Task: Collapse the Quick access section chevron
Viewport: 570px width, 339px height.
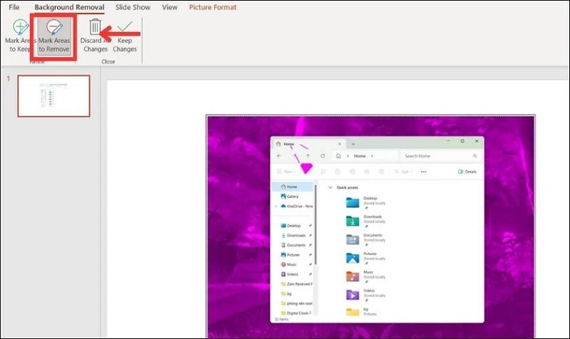Action: click(x=330, y=187)
